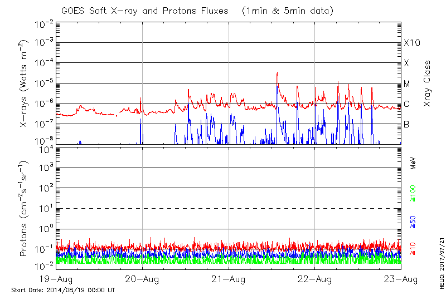Image resolution: width=446 pixels, height=295 pixels.
Task: Select the B flare class label
Action: [x=407, y=124]
